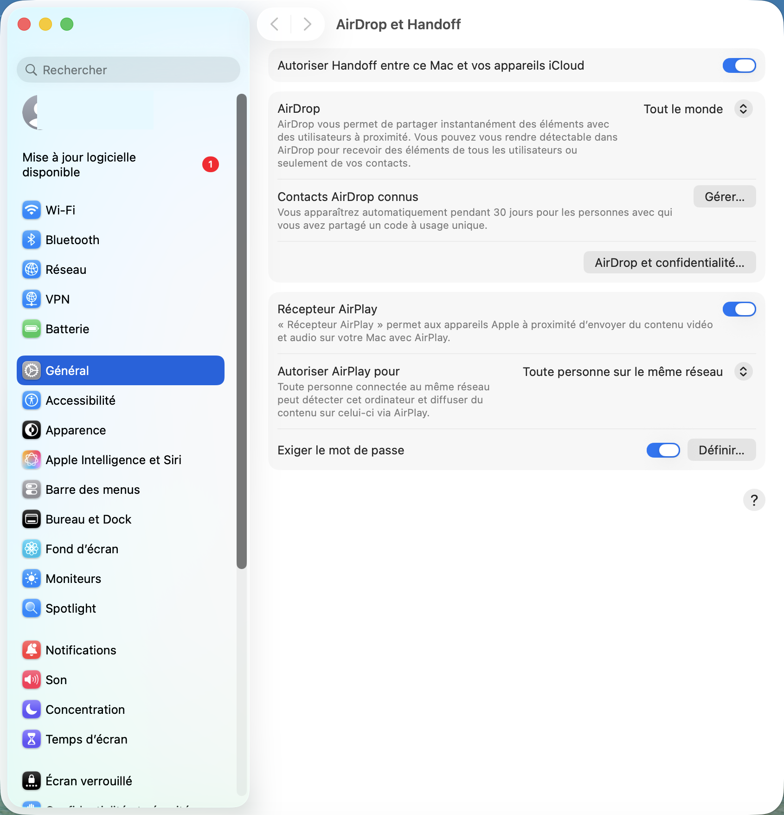Click the Gérer... button
The image size is (784, 815).
(x=725, y=197)
